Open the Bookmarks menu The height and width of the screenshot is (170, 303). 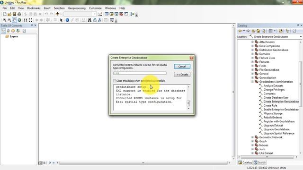tap(34, 8)
